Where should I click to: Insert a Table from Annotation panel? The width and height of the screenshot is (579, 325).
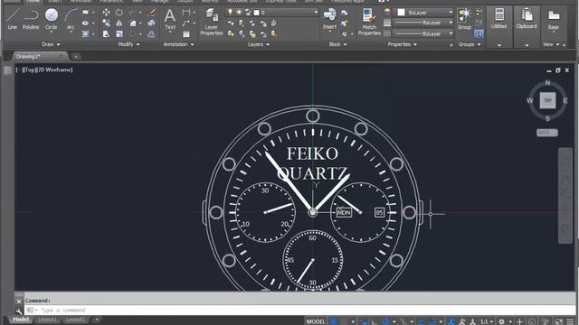point(186,34)
